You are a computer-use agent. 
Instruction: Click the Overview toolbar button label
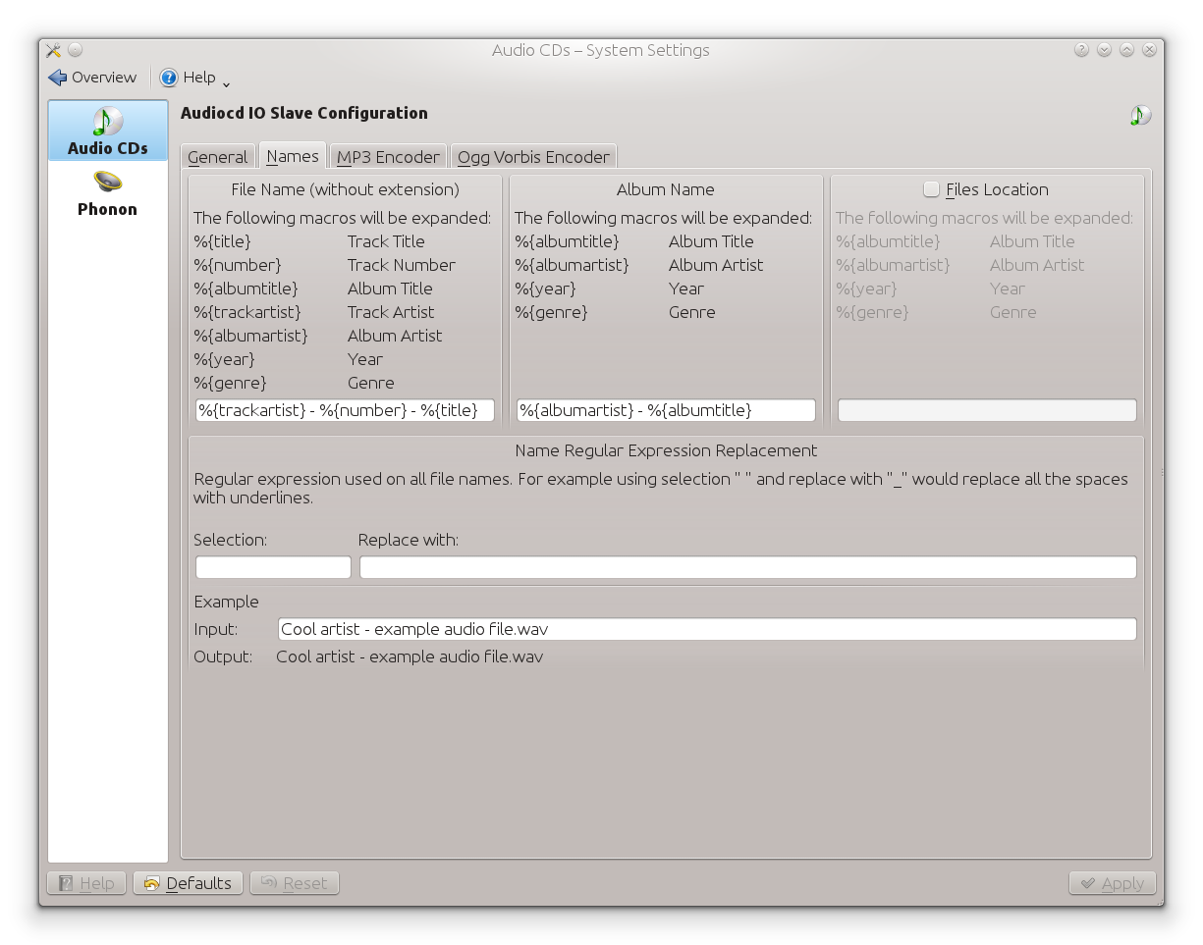(x=104, y=78)
